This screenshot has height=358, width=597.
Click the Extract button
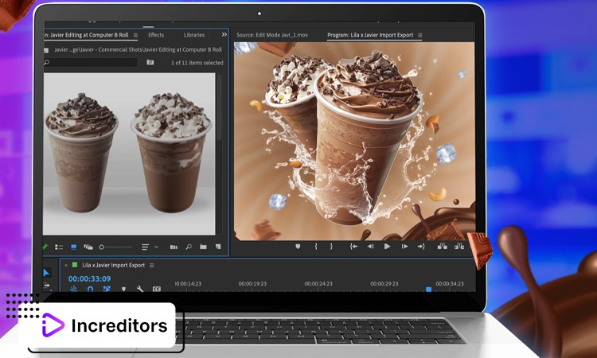point(459,247)
